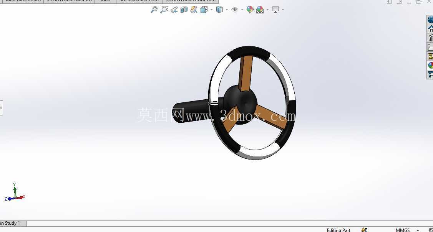The height and width of the screenshot is (232, 433).
Task: Activate the Section View tool
Action: click(184, 10)
